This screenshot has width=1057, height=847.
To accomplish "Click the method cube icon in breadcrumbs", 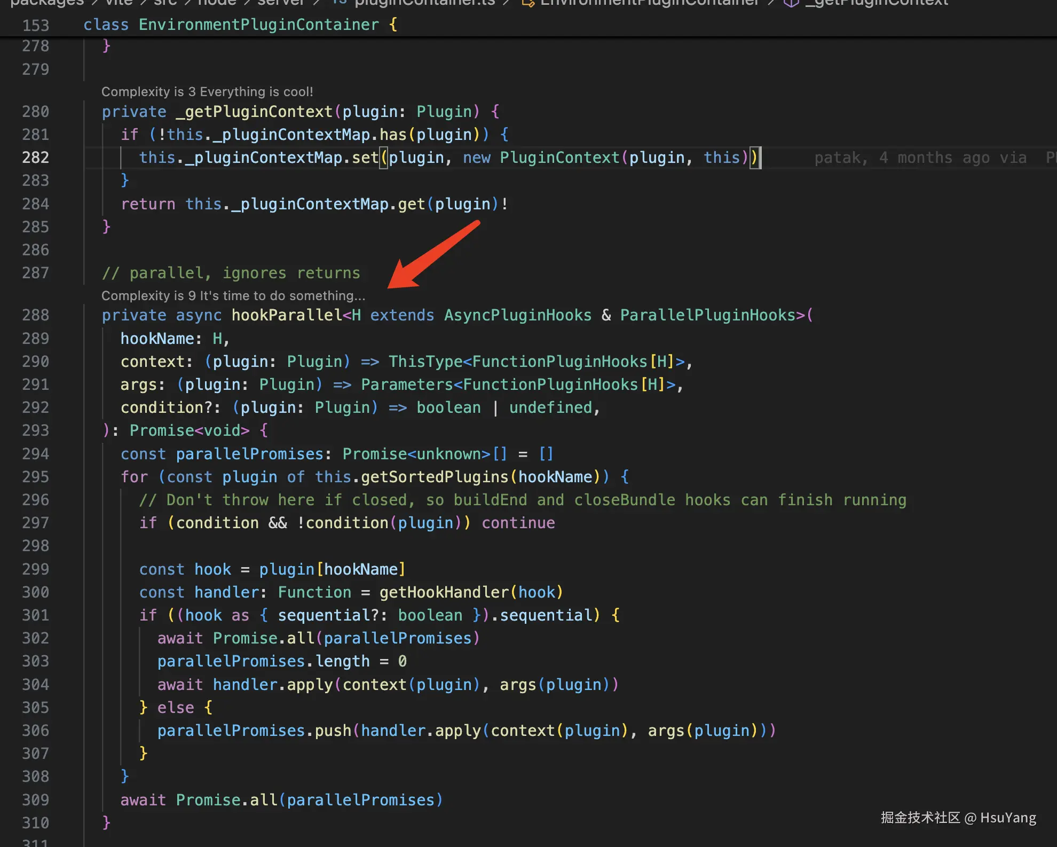I will coord(791,3).
